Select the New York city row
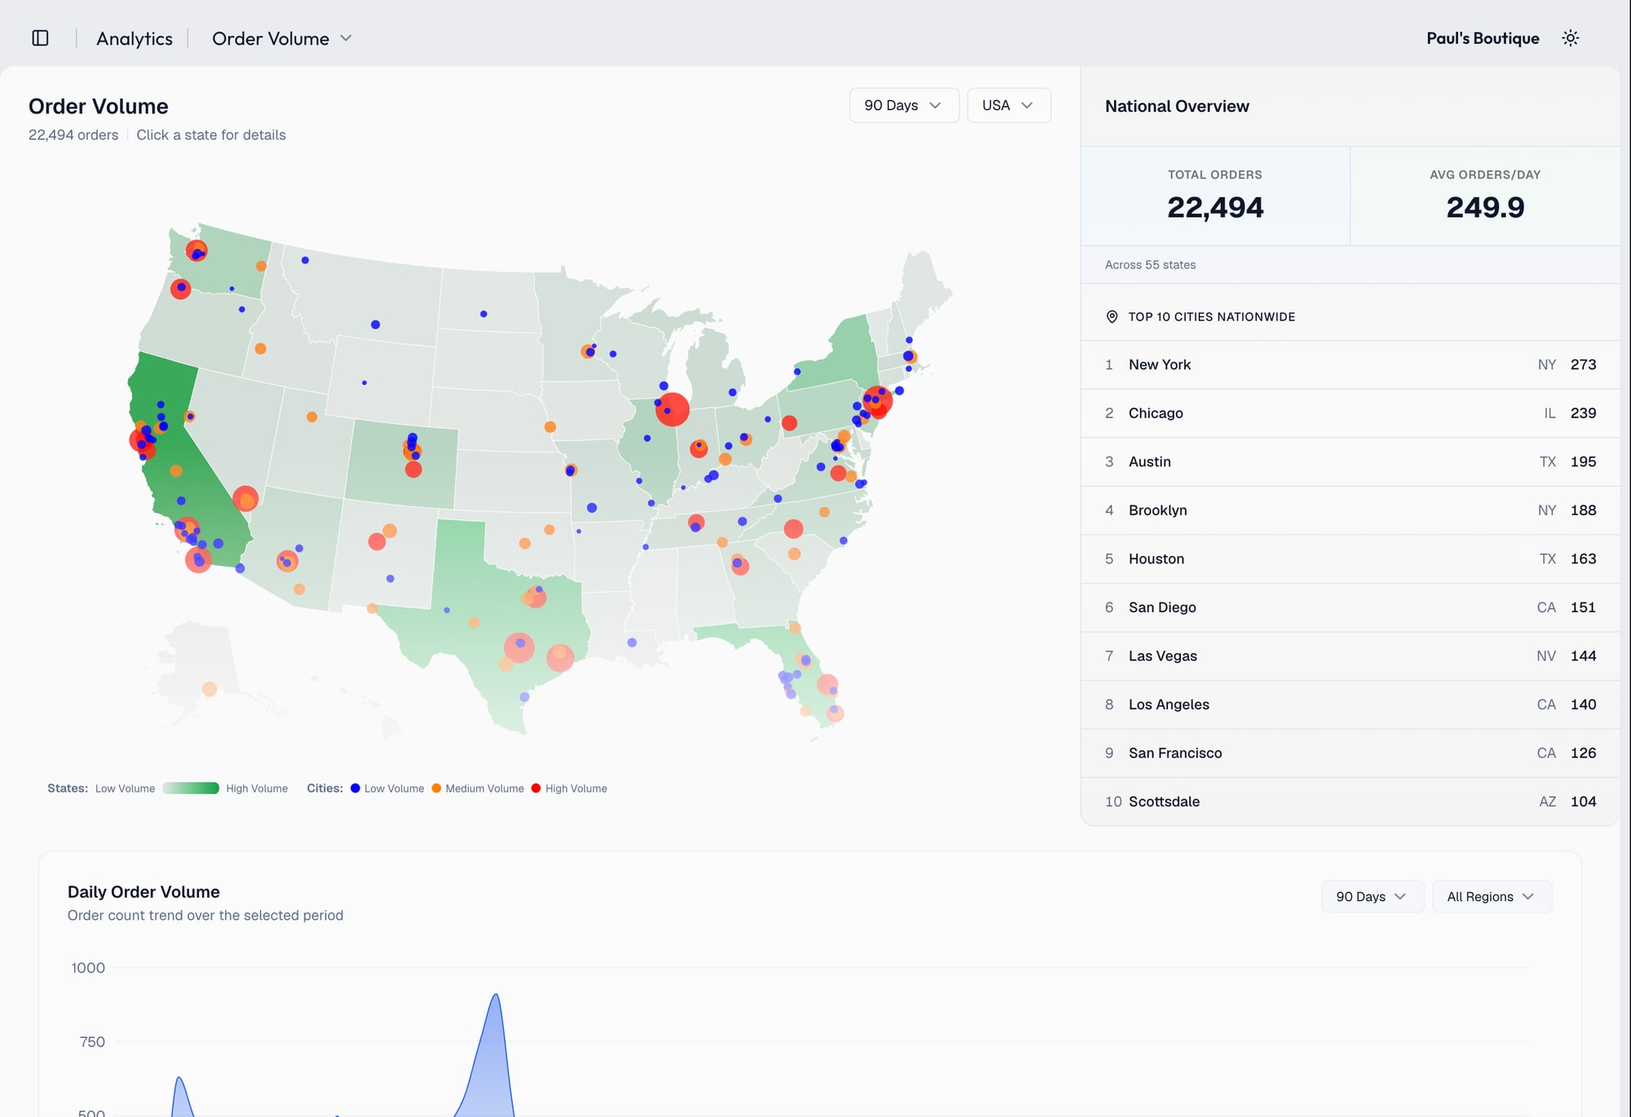 click(1350, 364)
